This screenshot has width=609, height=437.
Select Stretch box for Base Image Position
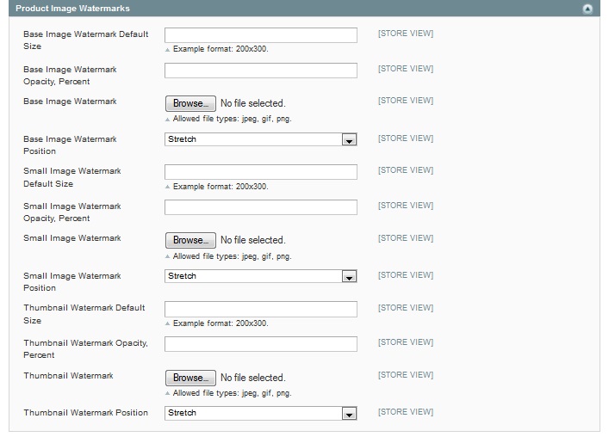261,139
